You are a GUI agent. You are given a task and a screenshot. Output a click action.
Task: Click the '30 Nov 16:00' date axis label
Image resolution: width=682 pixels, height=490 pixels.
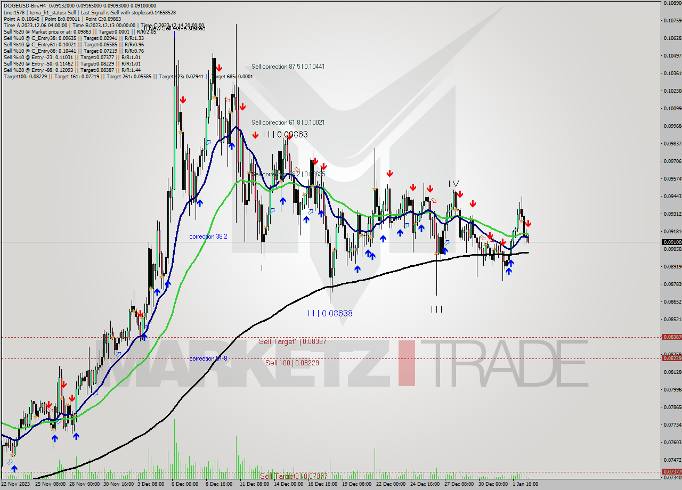119,485
